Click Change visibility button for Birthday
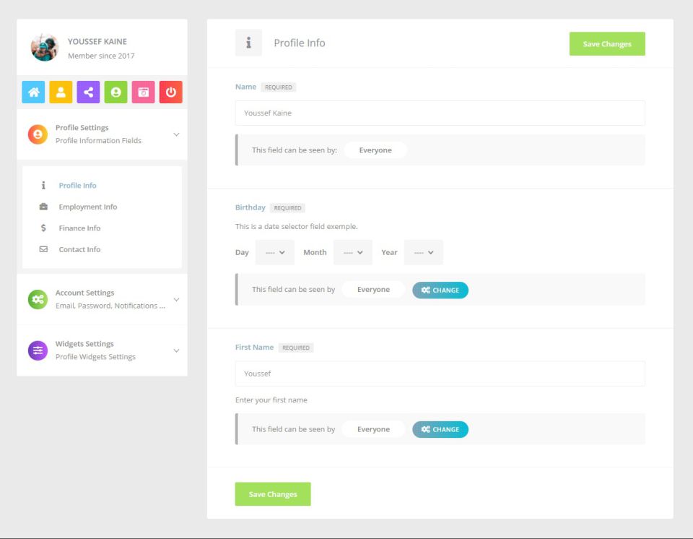This screenshot has width=693, height=539. click(440, 290)
